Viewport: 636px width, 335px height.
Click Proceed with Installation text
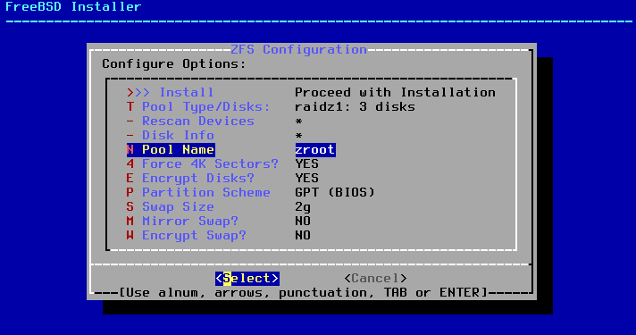pos(395,93)
